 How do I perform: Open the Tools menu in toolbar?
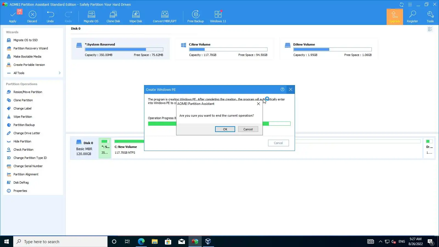click(x=430, y=17)
